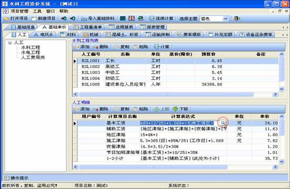Click the green globe icon in the toolbar
Image resolution: width=290 pixels, height=189 pixels.
[141, 18]
